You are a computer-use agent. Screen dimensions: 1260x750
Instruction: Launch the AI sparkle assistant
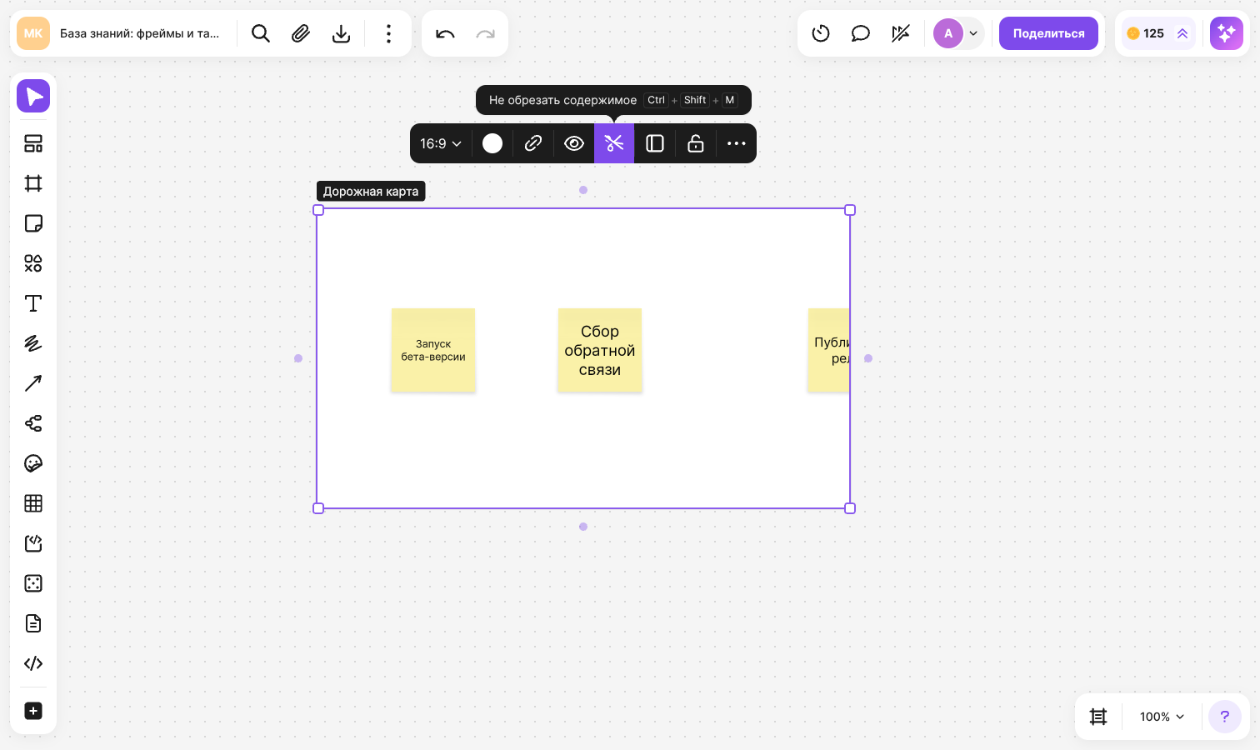[1227, 33]
